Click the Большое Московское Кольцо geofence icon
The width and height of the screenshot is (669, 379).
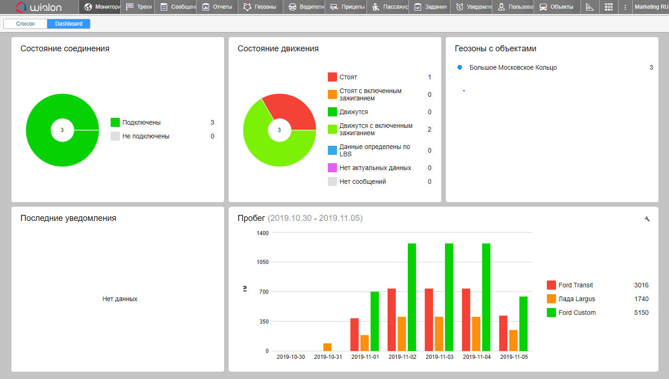460,67
